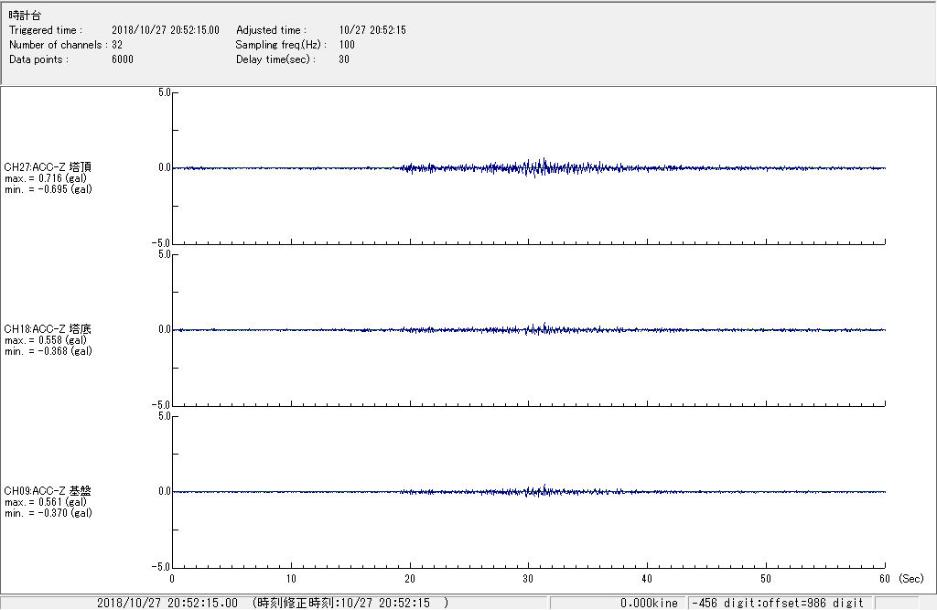
Task: Click the CH27 max. = 0.716 (gal) text
Action: (48, 178)
